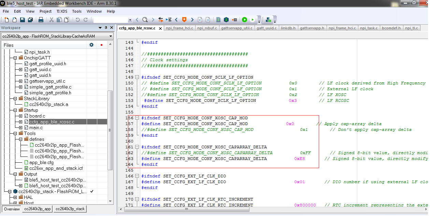Open the debug toolbar overflow arrow
Image resolution: width=430 pixels, height=216 pixels.
(x=259, y=20)
